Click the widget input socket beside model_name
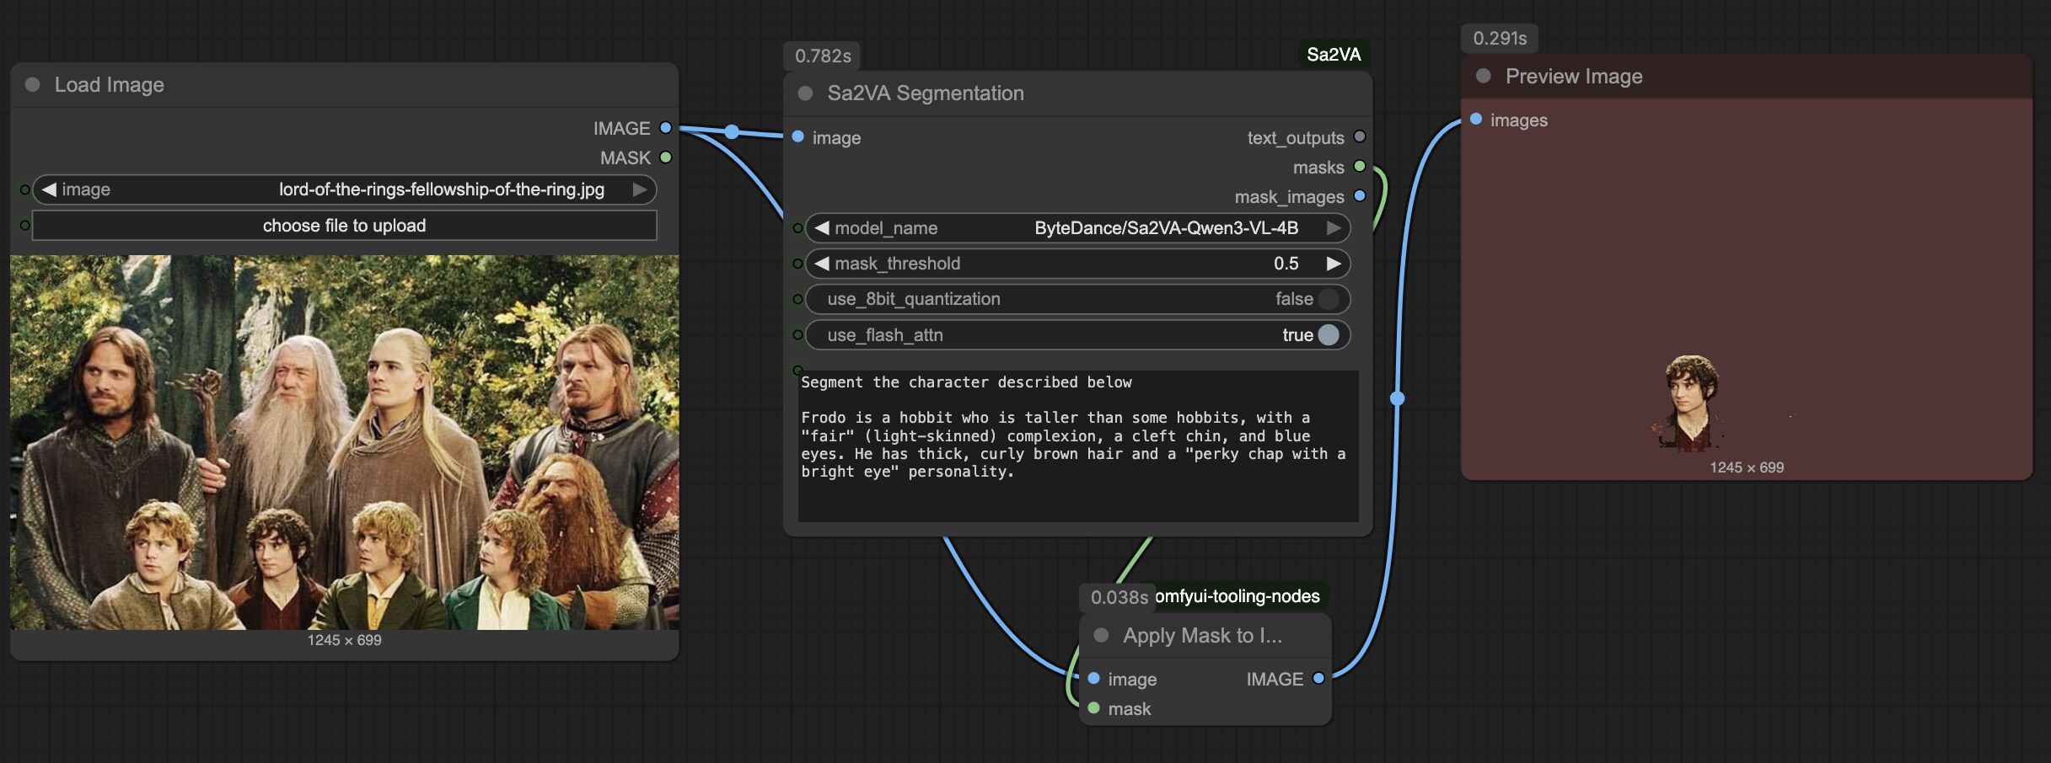 click(797, 228)
